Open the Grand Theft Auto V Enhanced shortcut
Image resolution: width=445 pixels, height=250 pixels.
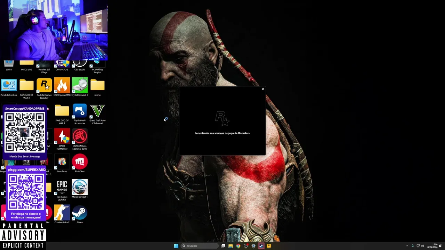[x=97, y=114]
